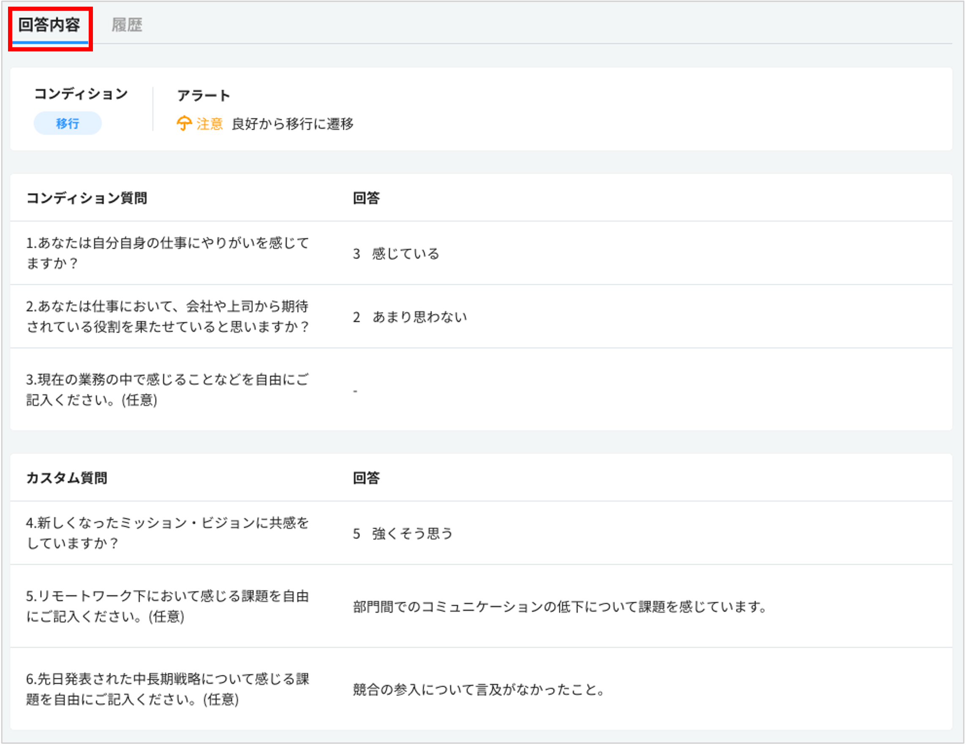Click the 移行 condition badge
The height and width of the screenshot is (745, 966).
tap(68, 123)
